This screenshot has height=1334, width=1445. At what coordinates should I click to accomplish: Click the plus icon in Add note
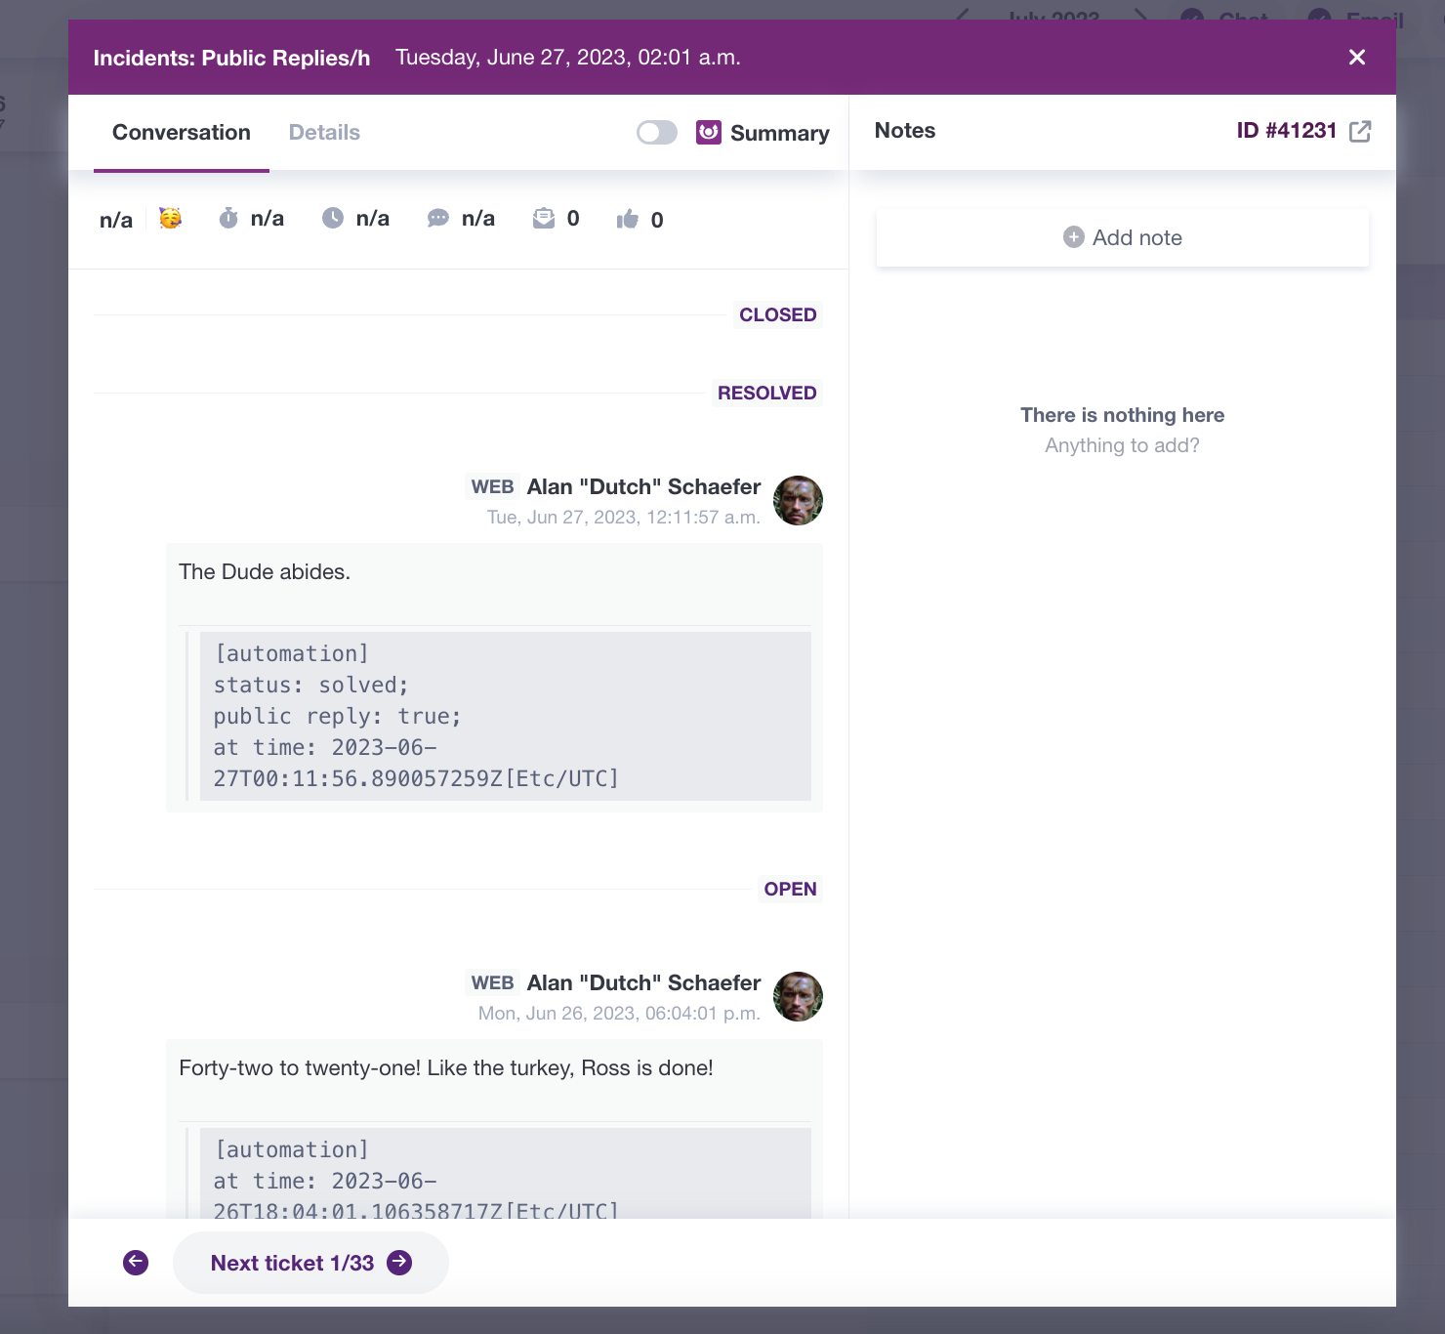[x=1074, y=237]
